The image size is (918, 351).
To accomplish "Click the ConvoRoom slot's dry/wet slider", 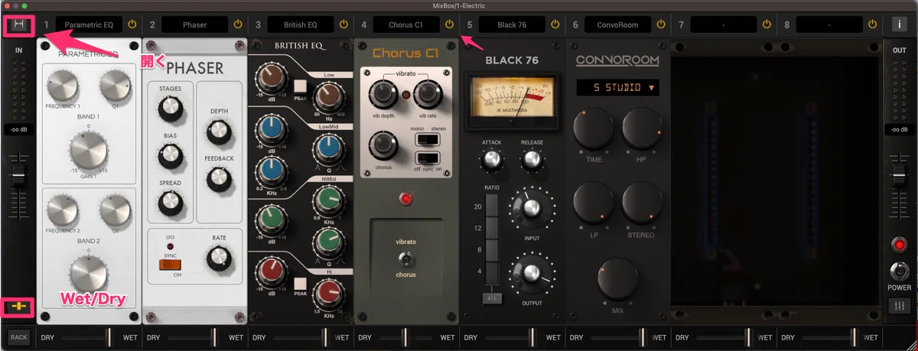I will pyautogui.click(x=615, y=336).
